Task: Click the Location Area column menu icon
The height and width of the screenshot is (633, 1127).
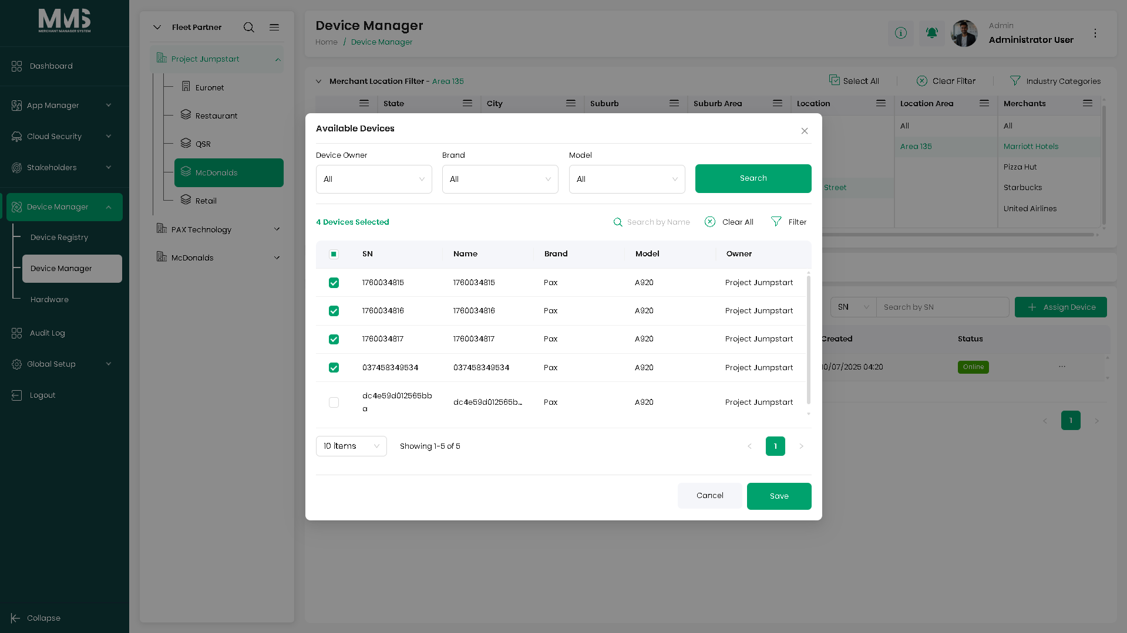Action: coord(984,103)
